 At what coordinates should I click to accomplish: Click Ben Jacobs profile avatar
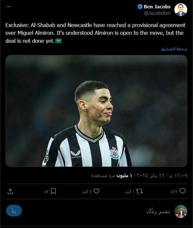[x=181, y=10]
